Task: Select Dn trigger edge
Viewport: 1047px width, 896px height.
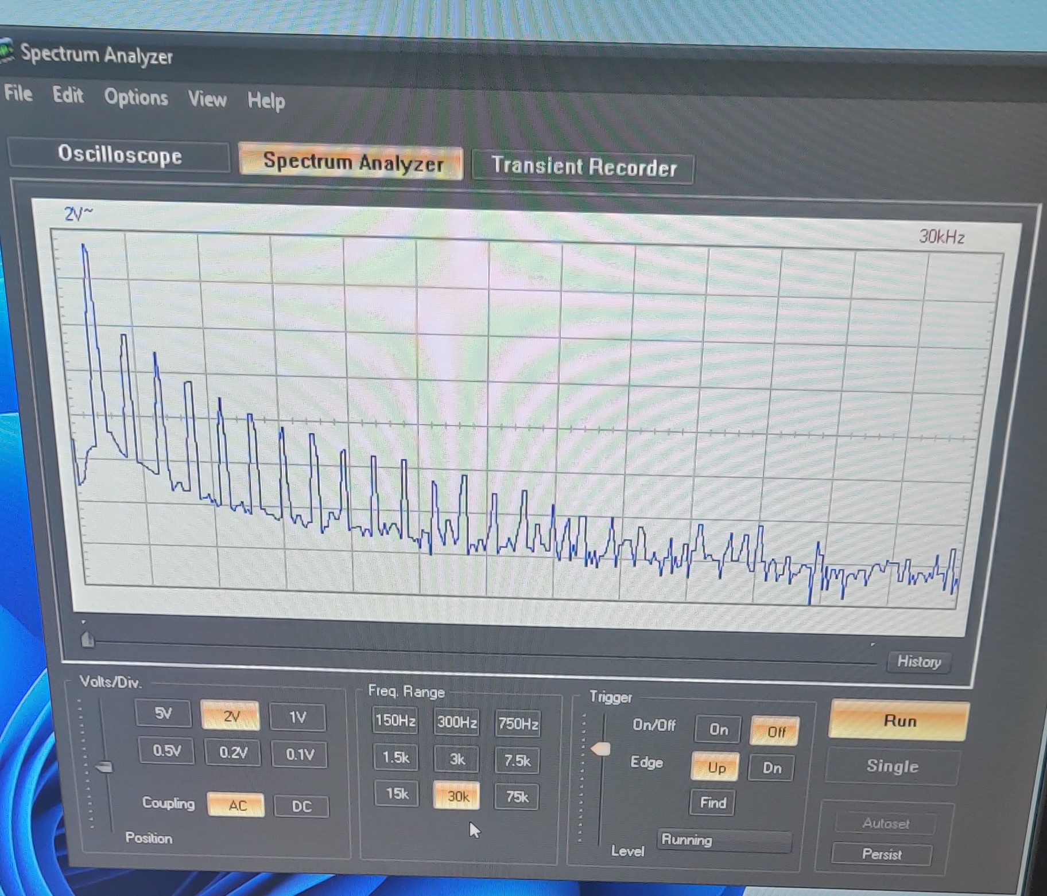Action: pyautogui.click(x=772, y=768)
